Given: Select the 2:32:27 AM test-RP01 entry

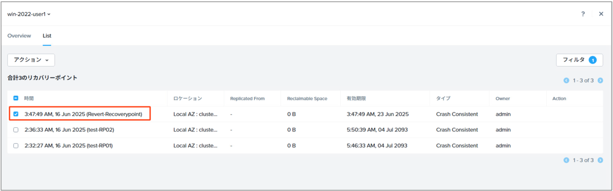Looking at the screenshot, I should (68, 146).
